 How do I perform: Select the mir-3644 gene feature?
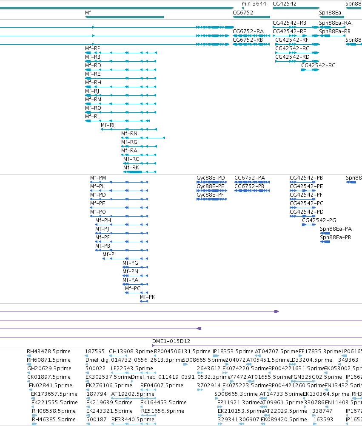tap(242, 8)
